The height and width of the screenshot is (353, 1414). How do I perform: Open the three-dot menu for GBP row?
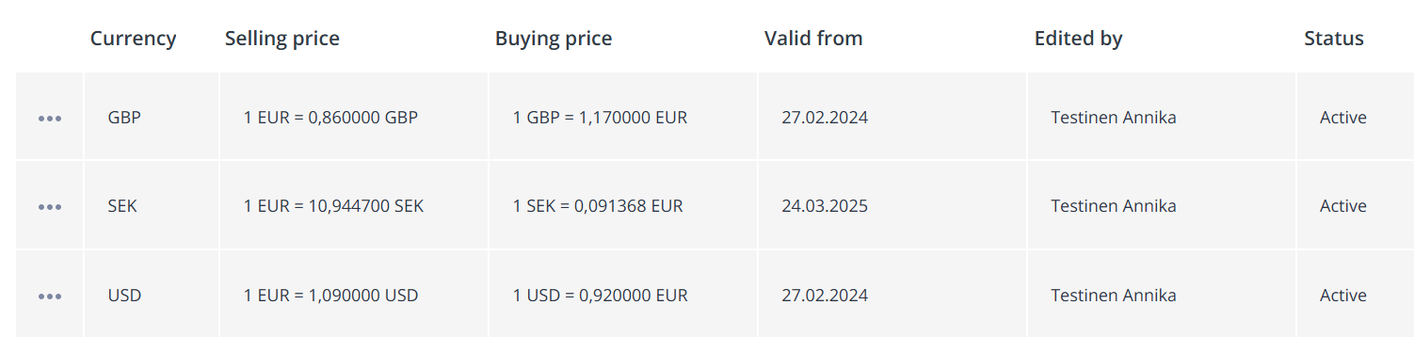(x=50, y=119)
